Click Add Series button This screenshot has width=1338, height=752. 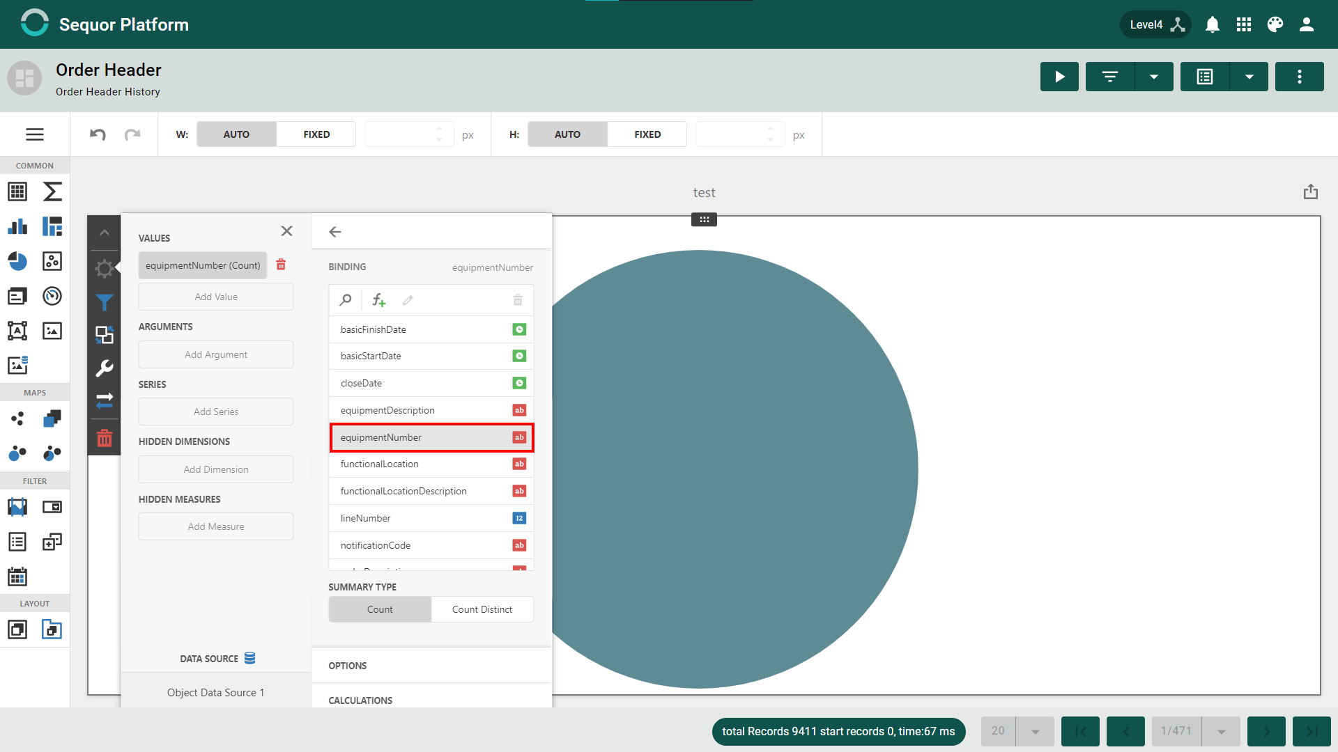216,412
